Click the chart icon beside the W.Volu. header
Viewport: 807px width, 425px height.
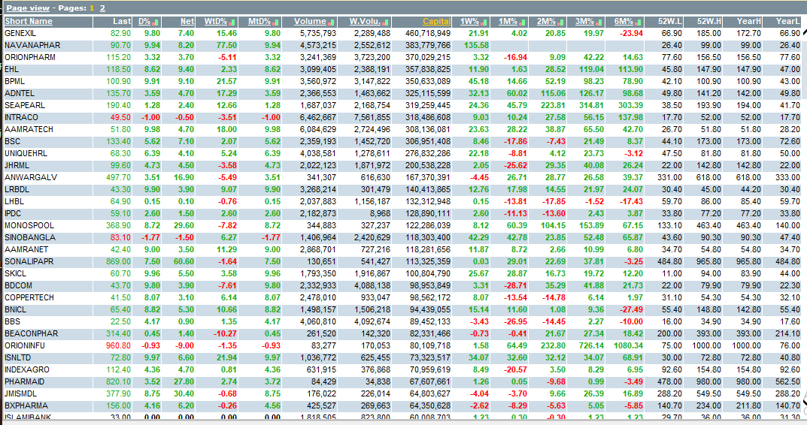(386, 22)
